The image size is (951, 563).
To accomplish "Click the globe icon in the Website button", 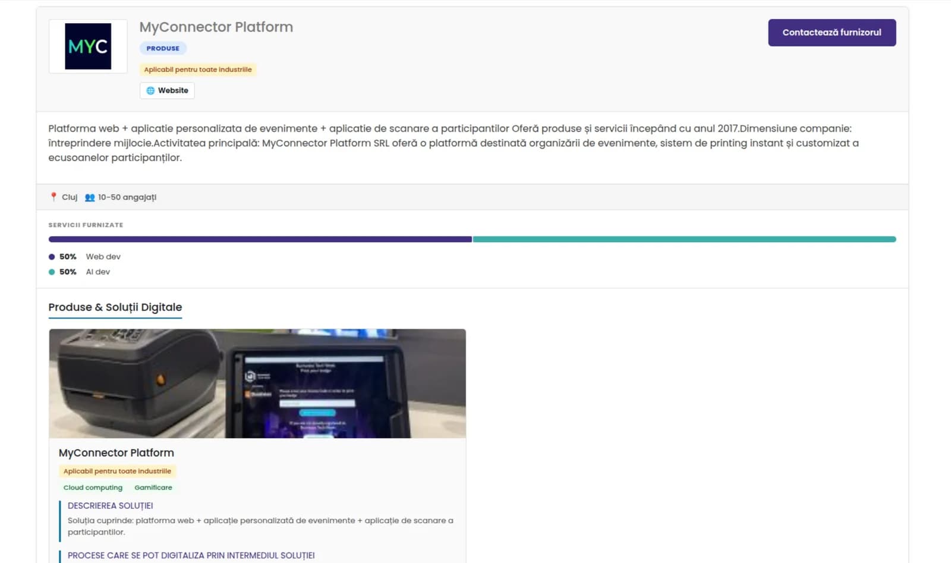I will point(150,90).
